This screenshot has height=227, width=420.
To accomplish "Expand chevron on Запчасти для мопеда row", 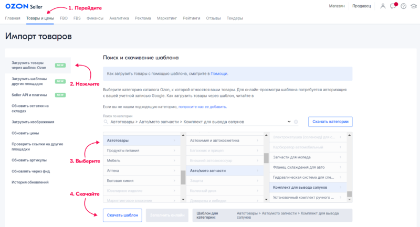I will pos(340,157).
